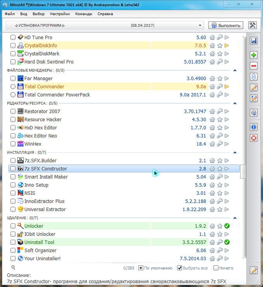Select the Total Commander radio button

[x=13, y=87]
